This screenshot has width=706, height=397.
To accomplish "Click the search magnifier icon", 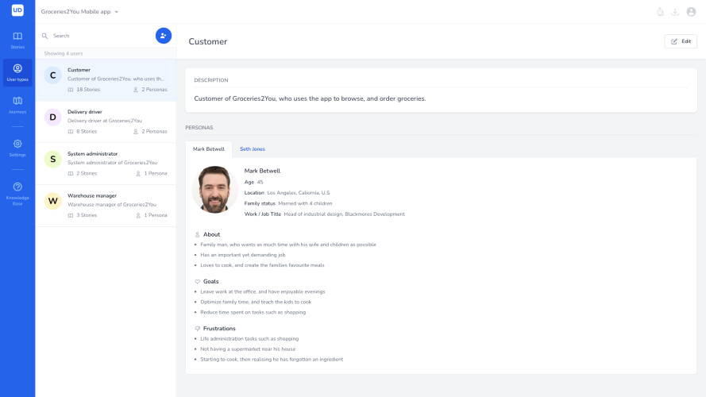I will [44, 36].
